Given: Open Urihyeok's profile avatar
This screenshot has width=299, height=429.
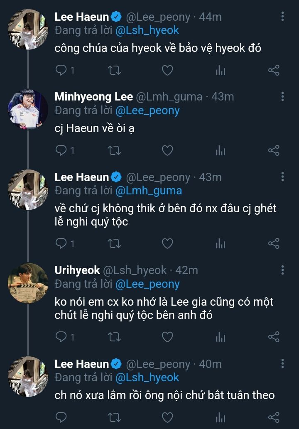Looking at the screenshot, I should [28, 283].
